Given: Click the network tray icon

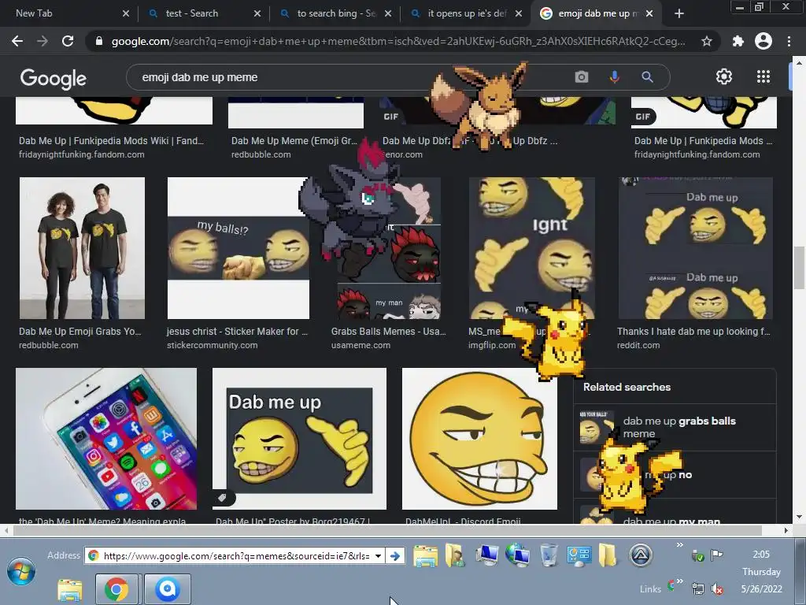Looking at the screenshot, I should point(698,589).
